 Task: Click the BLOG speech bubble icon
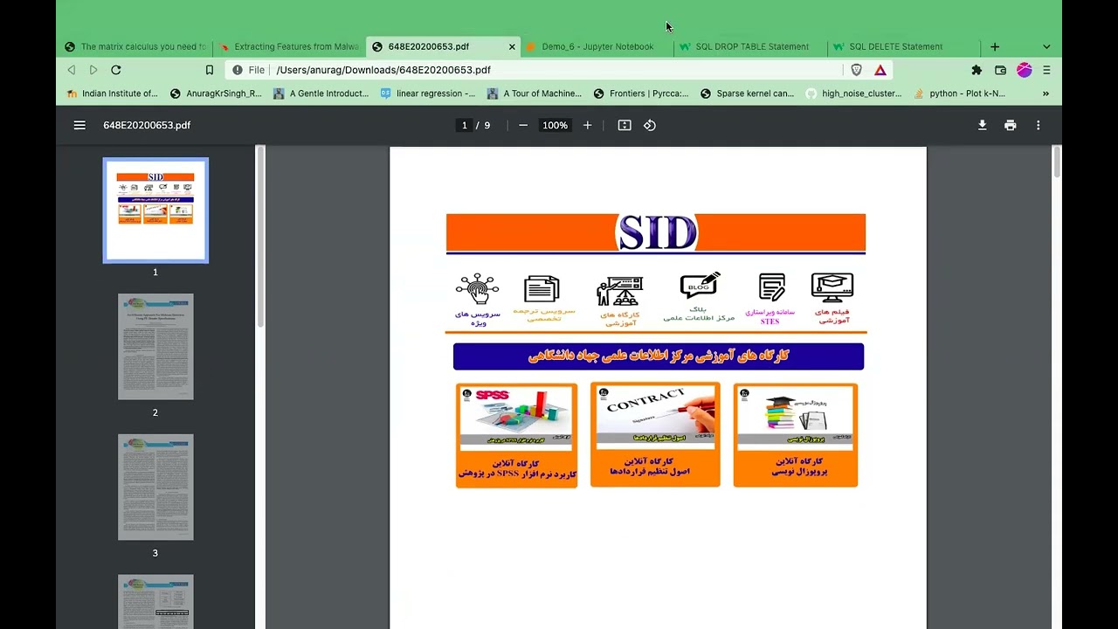pyautogui.click(x=700, y=287)
